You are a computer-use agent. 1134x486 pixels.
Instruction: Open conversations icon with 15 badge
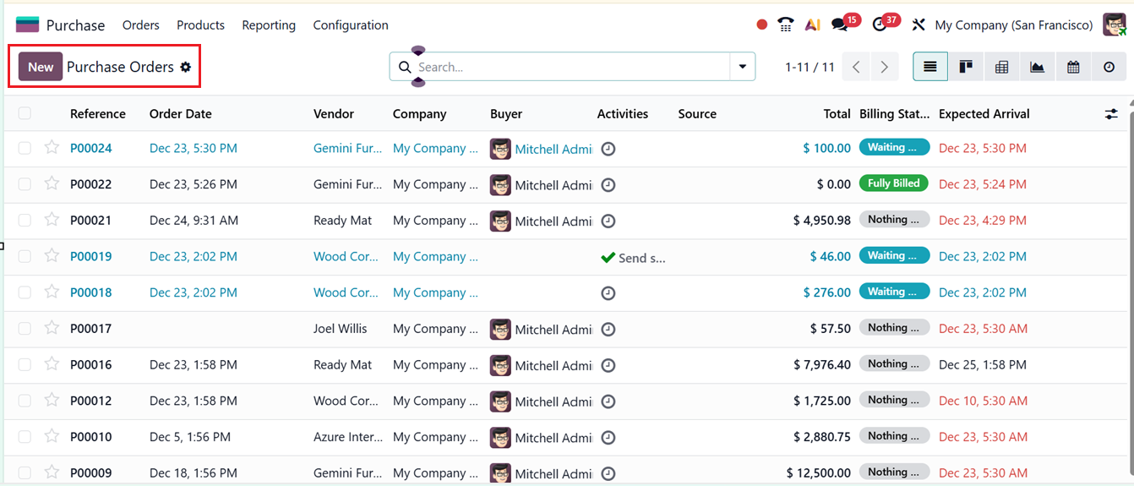click(839, 25)
